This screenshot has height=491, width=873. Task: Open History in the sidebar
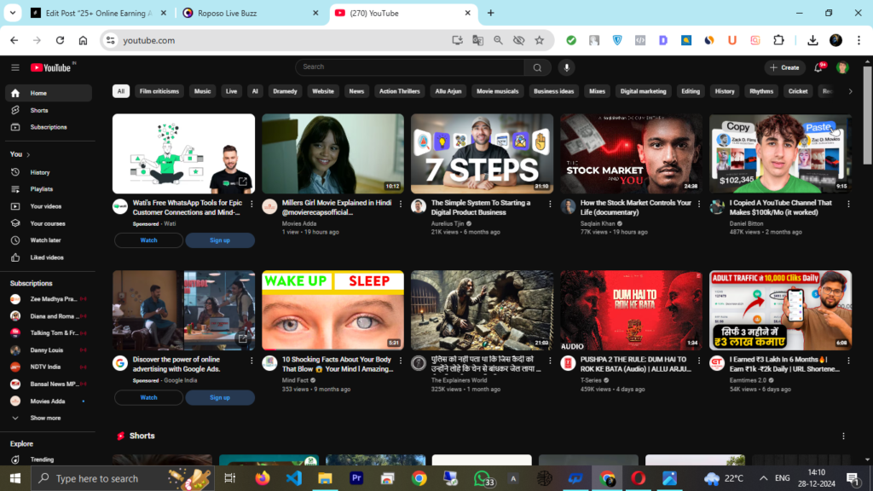40,172
